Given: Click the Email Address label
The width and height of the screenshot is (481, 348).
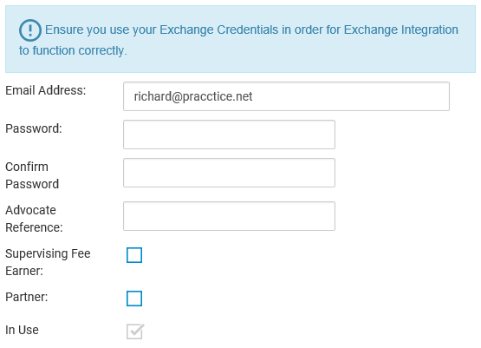Looking at the screenshot, I should [x=46, y=90].
